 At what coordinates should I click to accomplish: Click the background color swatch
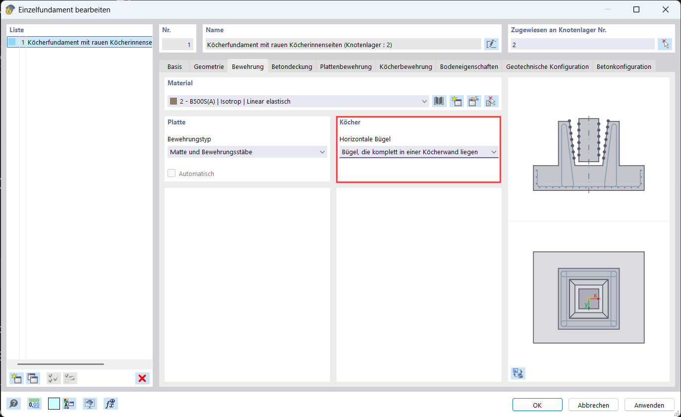53,403
